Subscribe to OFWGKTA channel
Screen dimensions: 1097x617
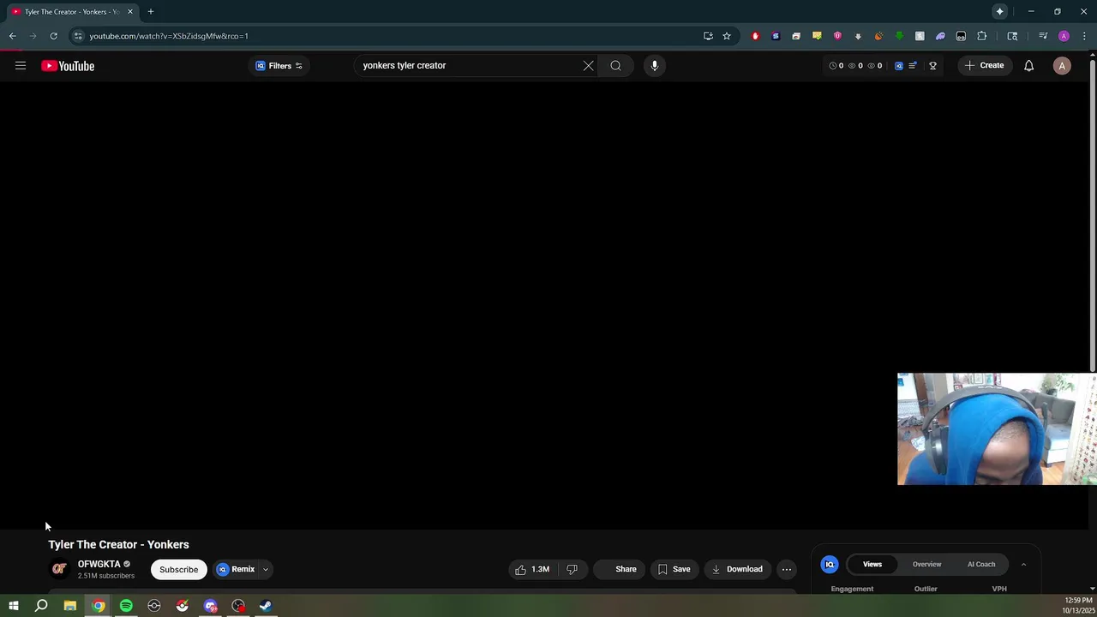tap(178, 569)
